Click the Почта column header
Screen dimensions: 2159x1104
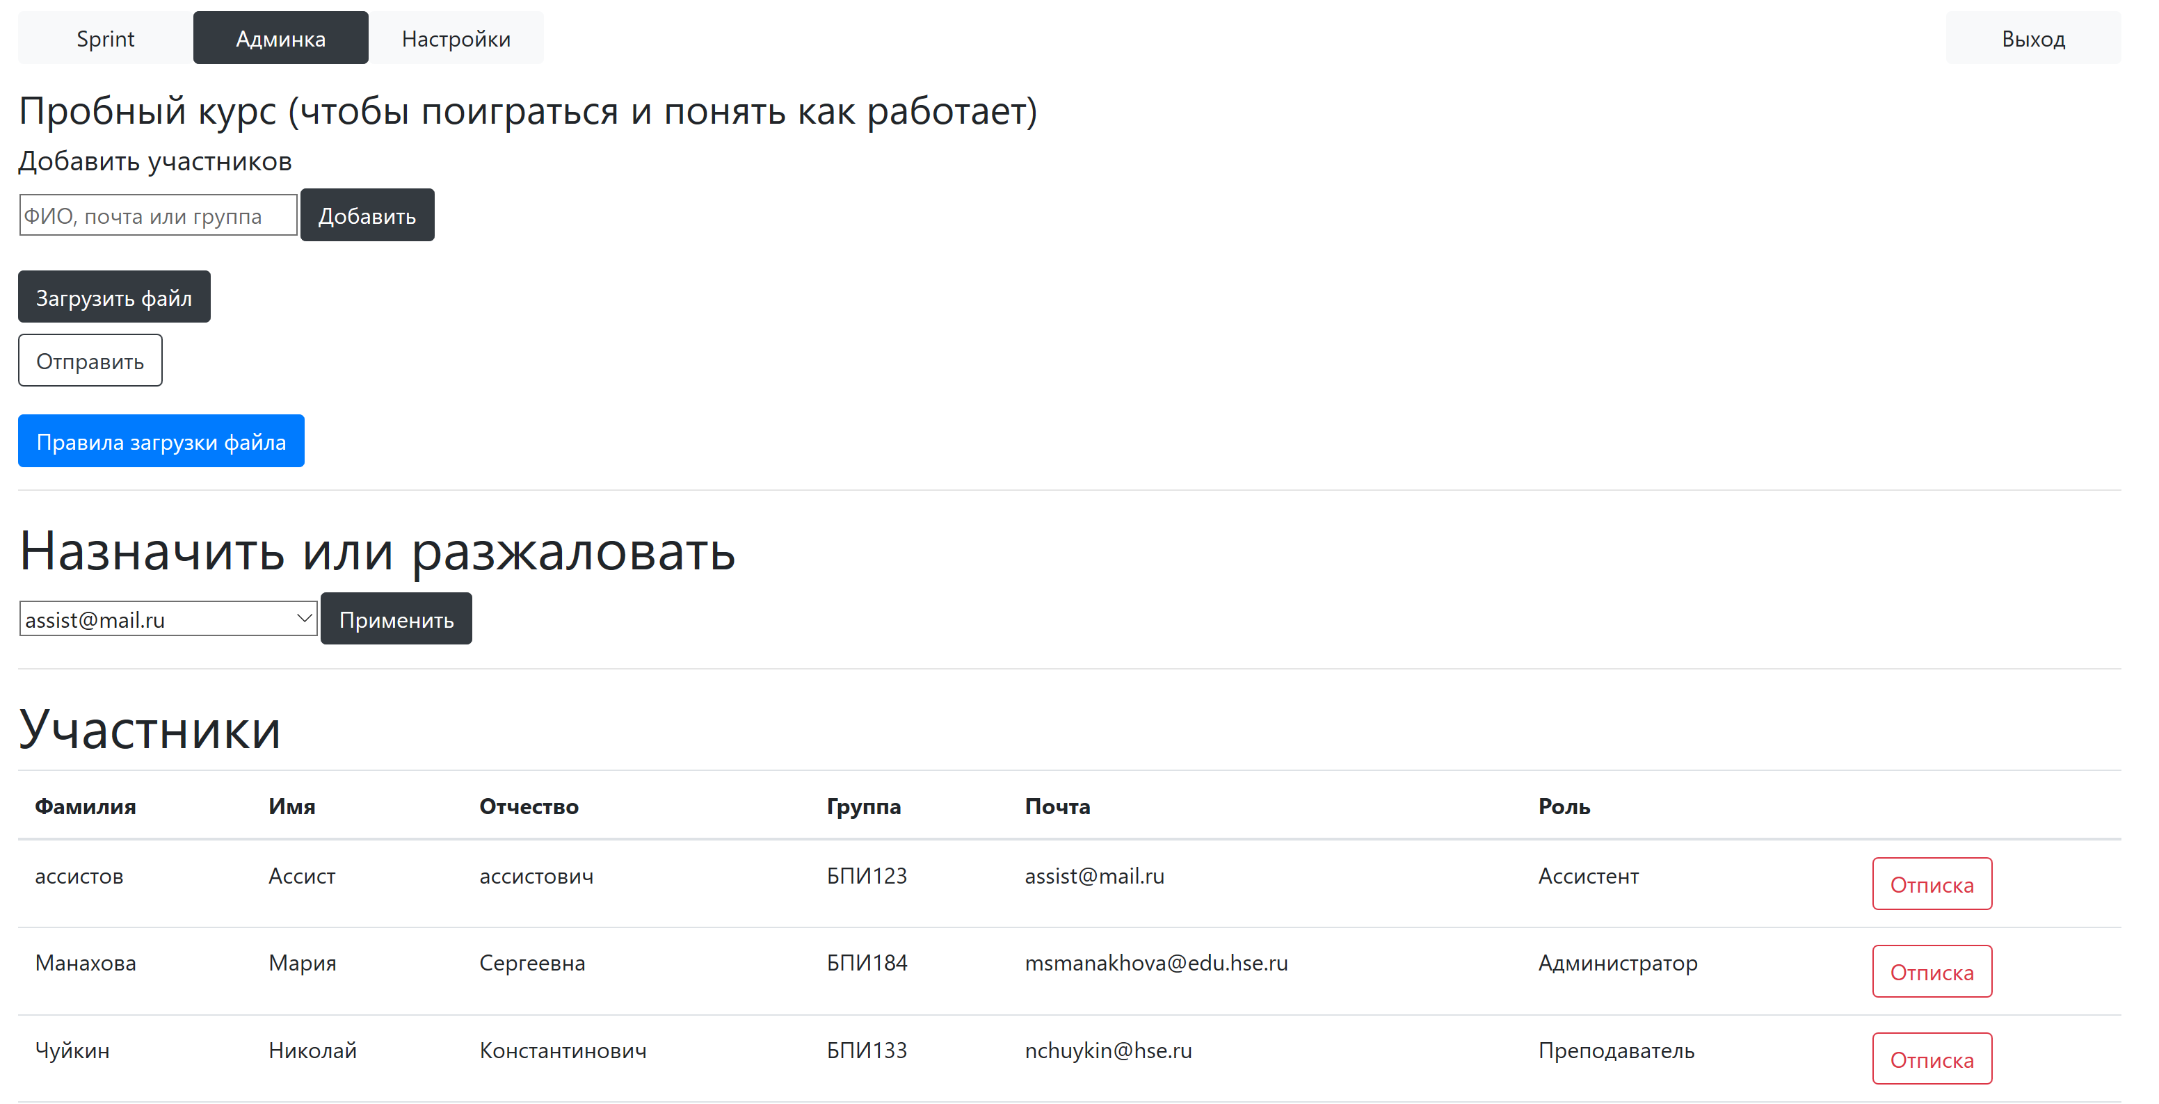[1058, 806]
